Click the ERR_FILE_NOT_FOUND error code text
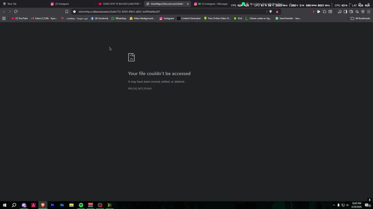 [140, 89]
